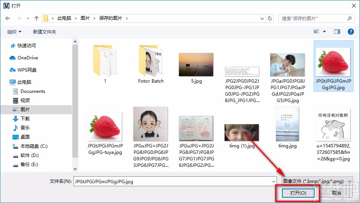Toggle the preview pane
Viewport: 360px width, 203px height.
pyautogui.click(x=337, y=32)
